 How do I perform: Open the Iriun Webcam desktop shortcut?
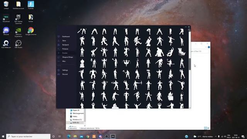pyautogui.click(x=6, y=44)
